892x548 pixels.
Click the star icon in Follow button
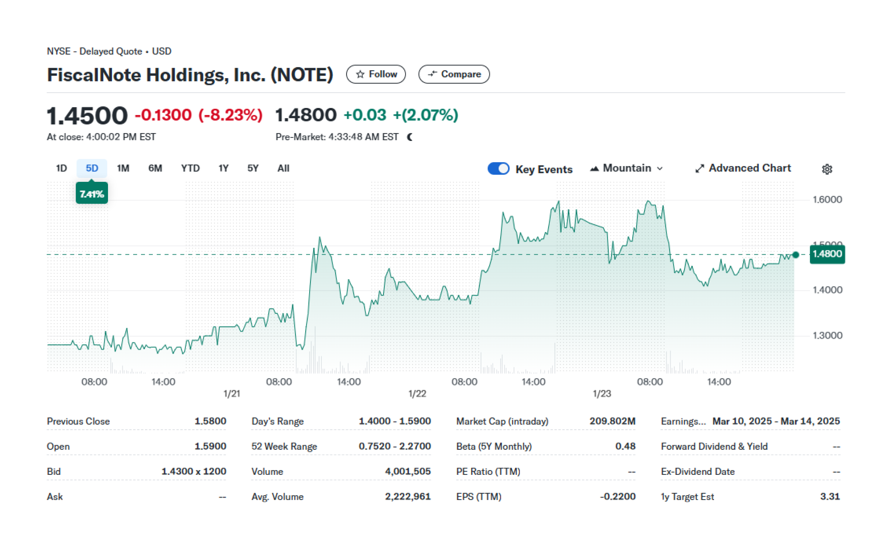click(360, 74)
